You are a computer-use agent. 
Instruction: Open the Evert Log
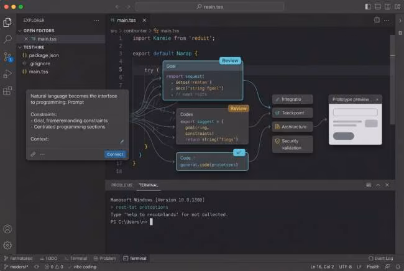381,259
